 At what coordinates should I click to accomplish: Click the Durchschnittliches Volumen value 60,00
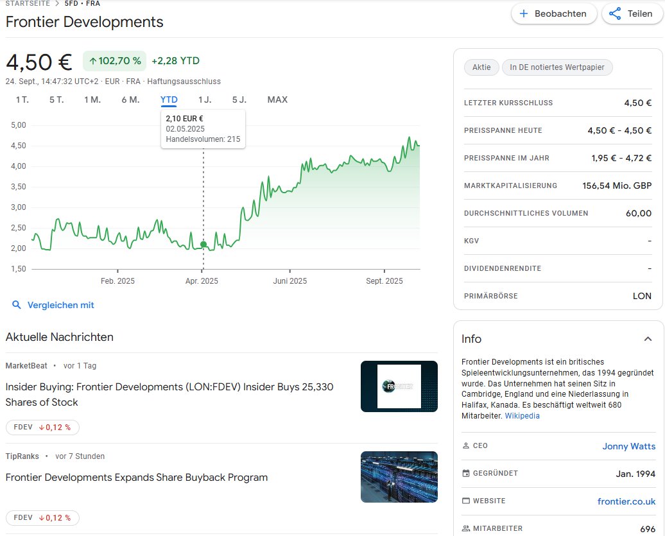(639, 213)
